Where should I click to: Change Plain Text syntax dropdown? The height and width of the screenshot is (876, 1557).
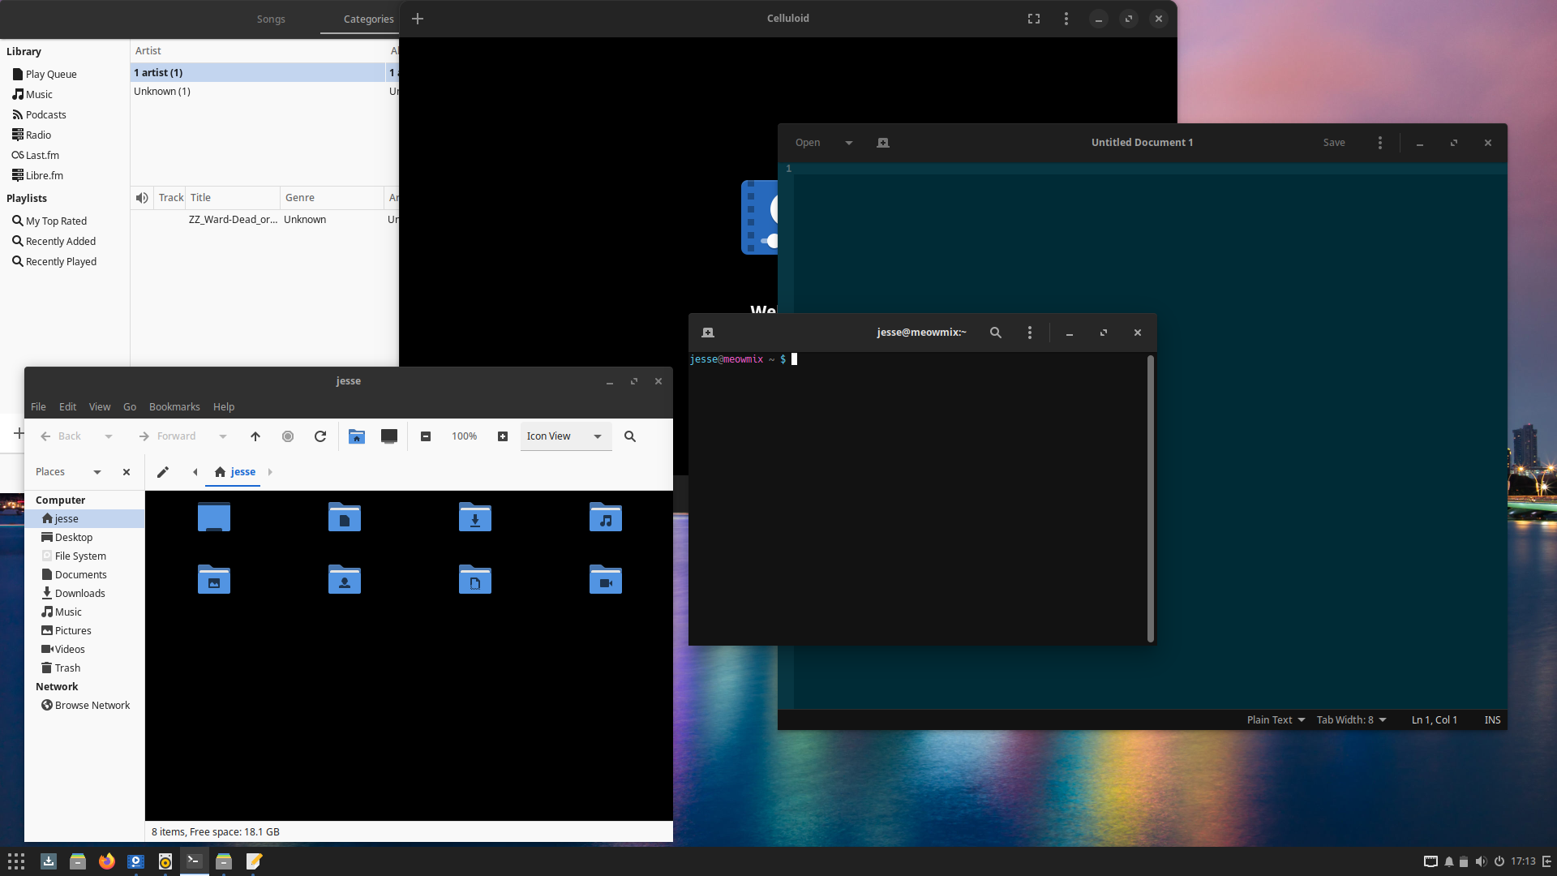coord(1276,720)
